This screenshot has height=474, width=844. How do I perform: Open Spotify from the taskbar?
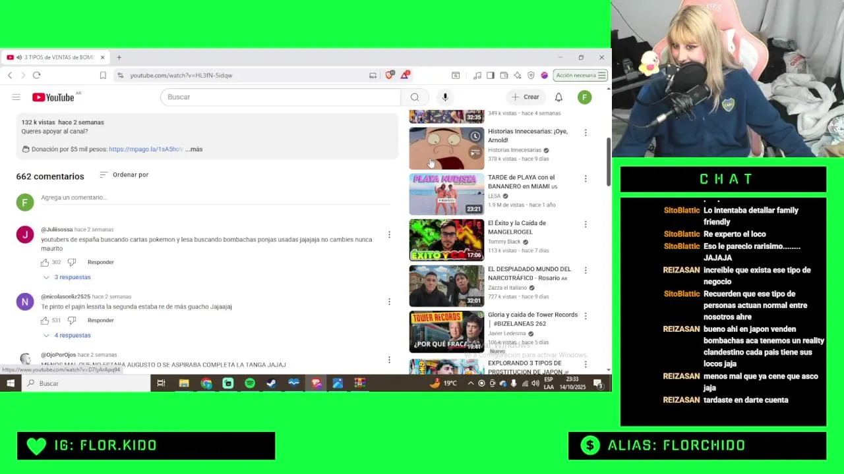click(250, 383)
